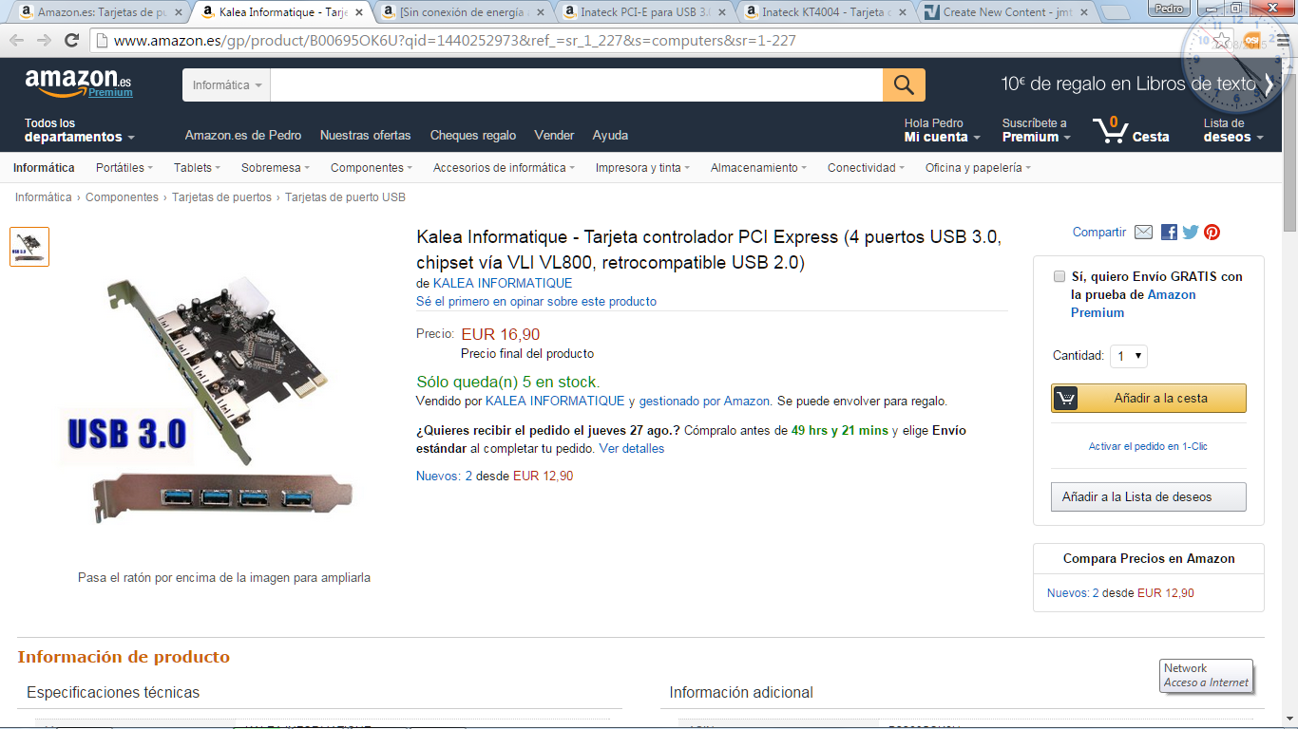Viewport: 1298px width, 729px height.
Task: Share product on Facebook icon
Action: [1169, 233]
